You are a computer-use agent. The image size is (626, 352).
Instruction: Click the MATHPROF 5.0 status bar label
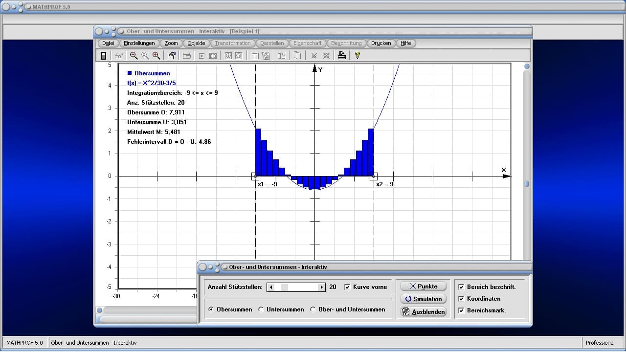pos(24,343)
